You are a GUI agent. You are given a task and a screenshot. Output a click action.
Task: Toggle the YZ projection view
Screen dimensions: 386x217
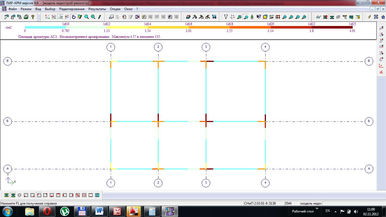[x=67, y=17]
